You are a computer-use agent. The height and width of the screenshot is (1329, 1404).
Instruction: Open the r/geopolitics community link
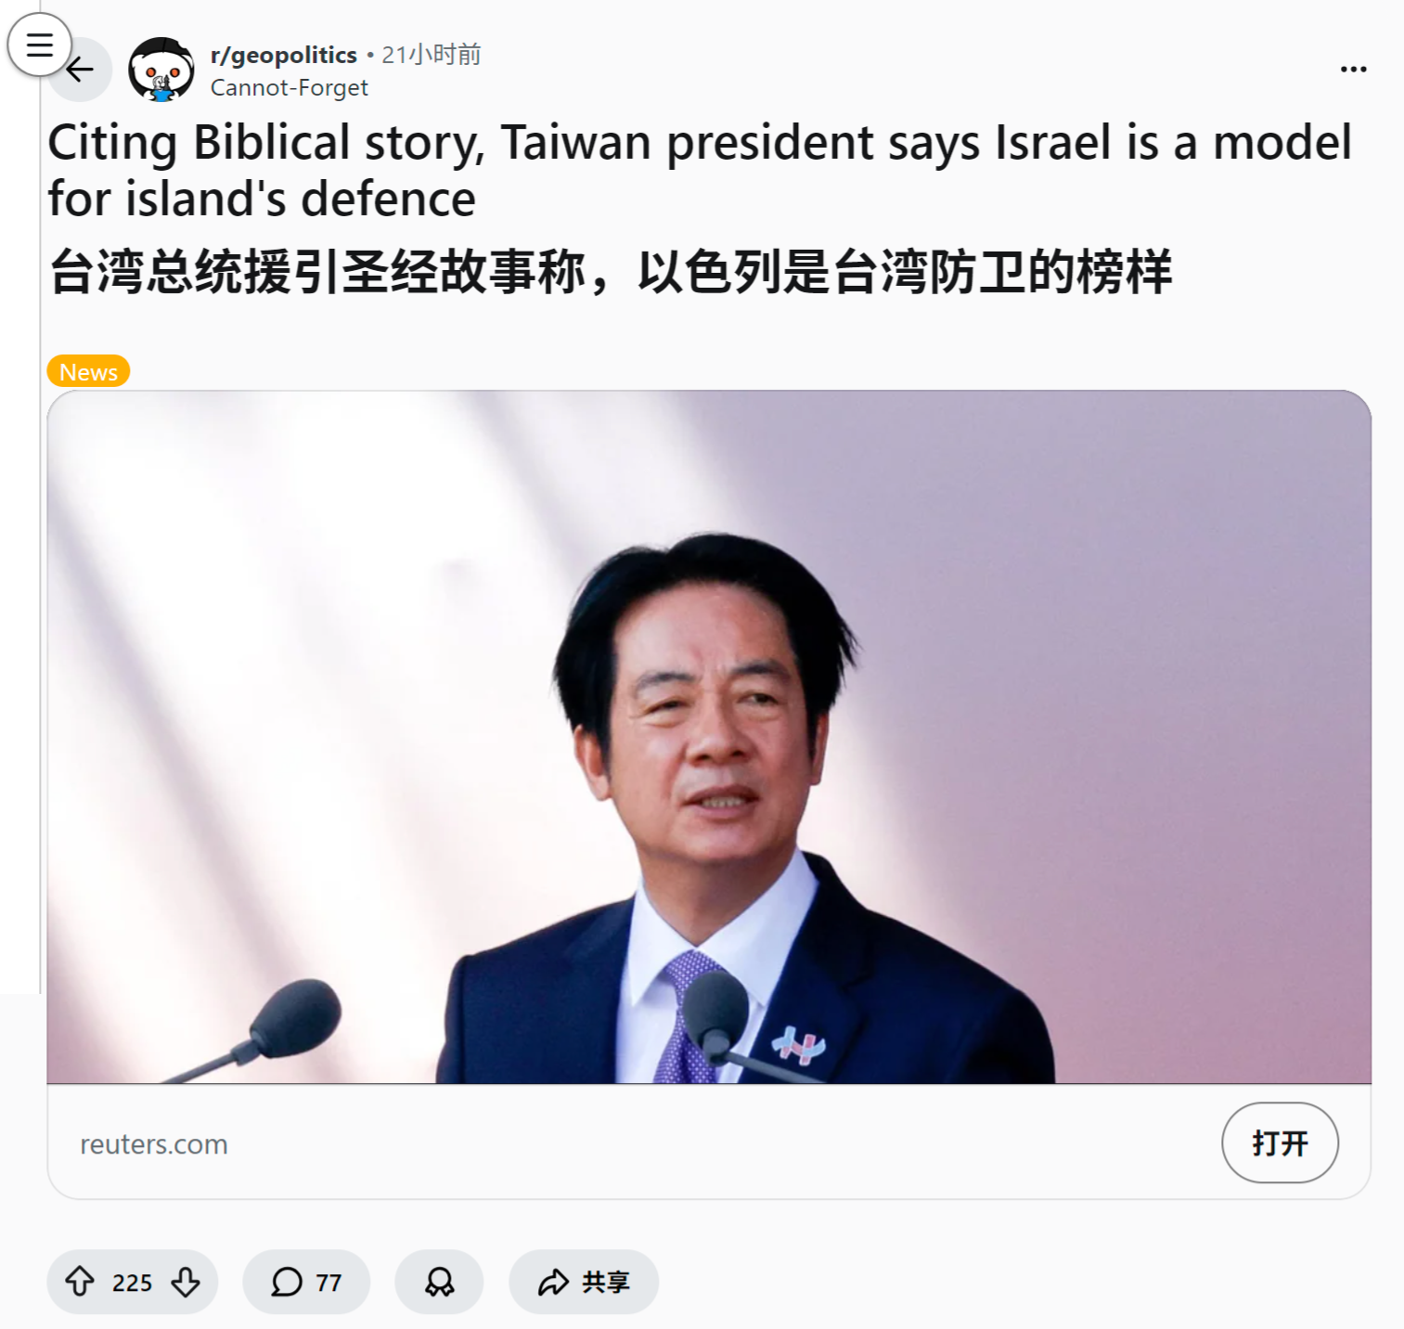click(284, 55)
